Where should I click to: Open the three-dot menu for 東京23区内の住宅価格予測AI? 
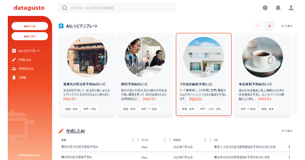tap(289, 147)
